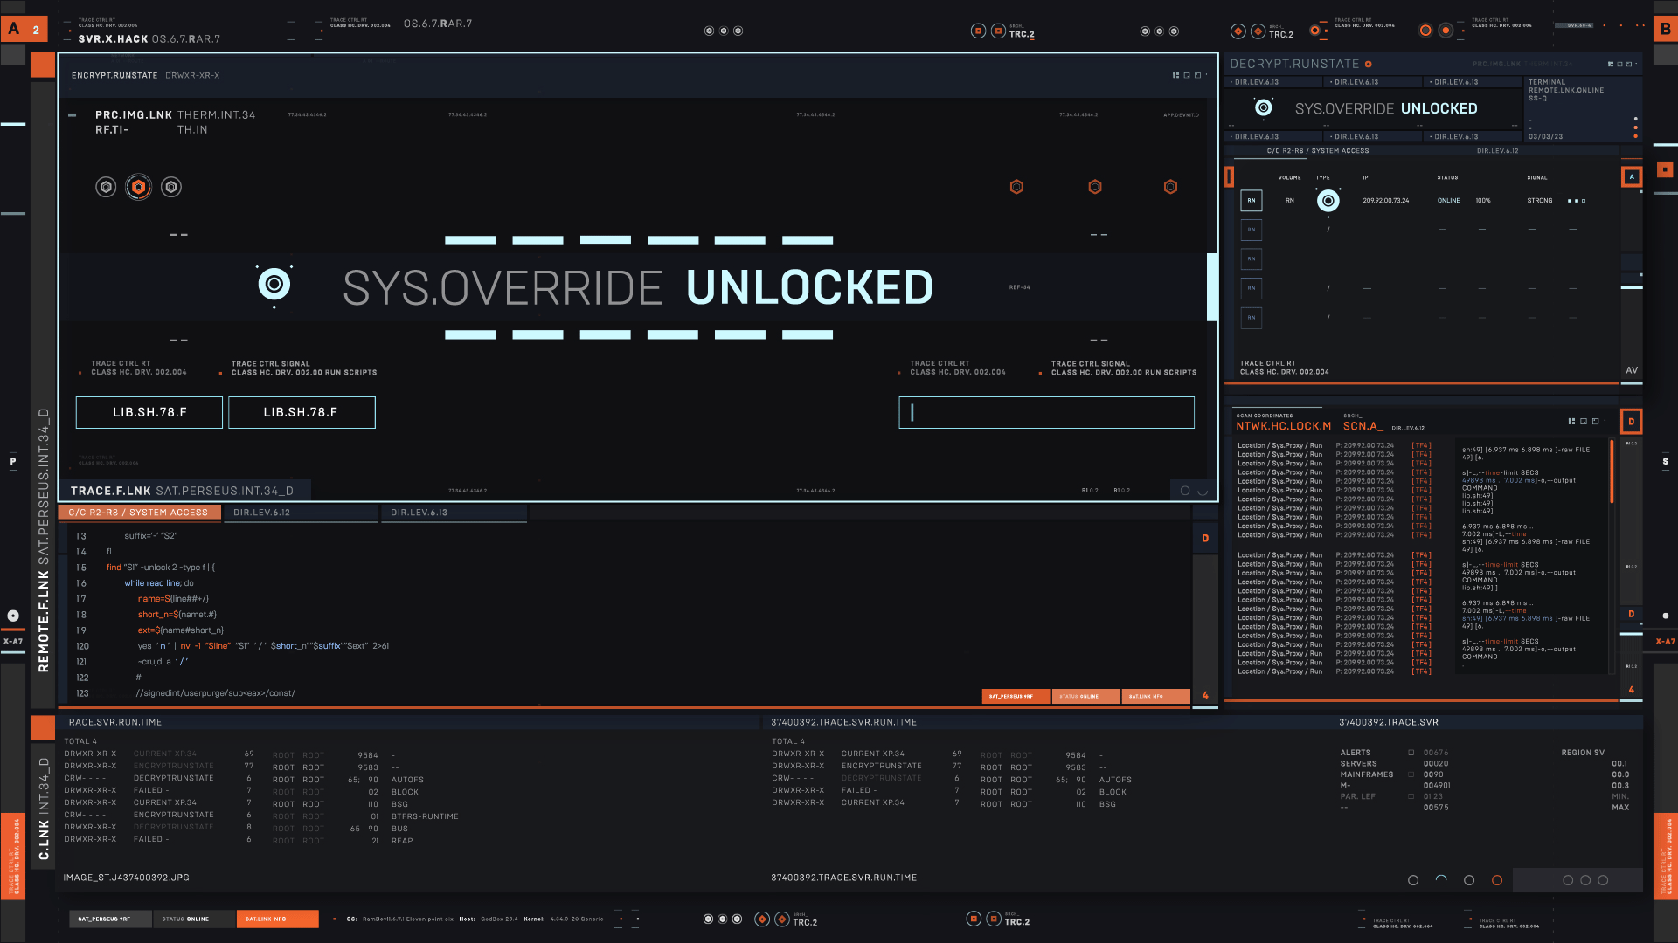Click grid layout icon in ENCRYPT.RUNSTATE header

1175,76
